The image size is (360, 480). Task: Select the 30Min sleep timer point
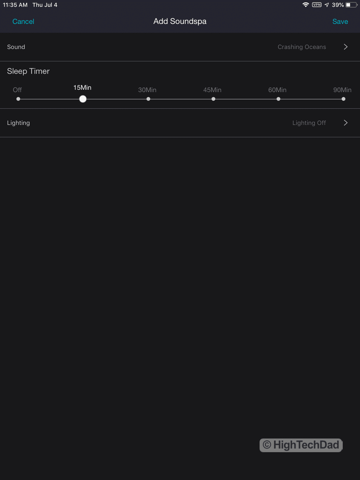[x=148, y=99]
